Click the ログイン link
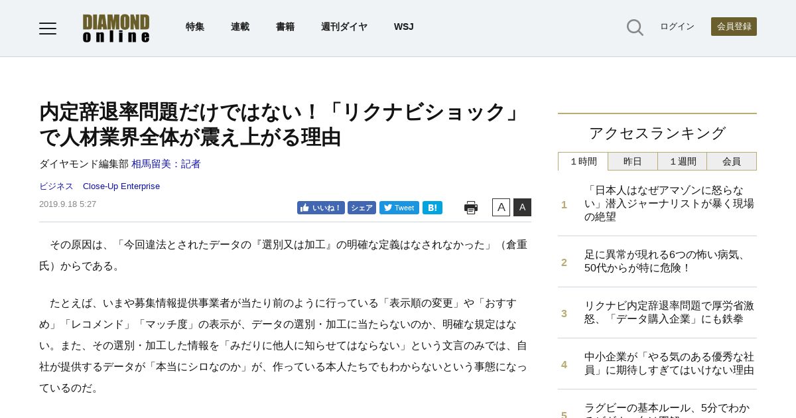This screenshot has height=418, width=796. click(677, 27)
